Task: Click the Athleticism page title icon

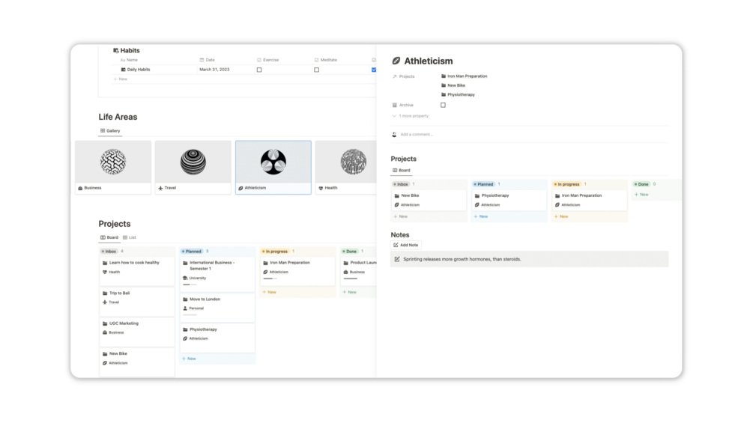Action: tap(396, 61)
